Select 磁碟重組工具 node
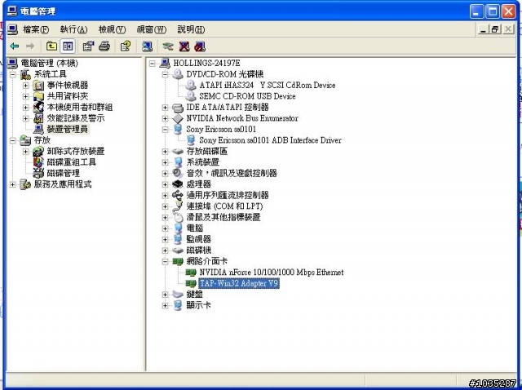 pyautogui.click(x=71, y=162)
